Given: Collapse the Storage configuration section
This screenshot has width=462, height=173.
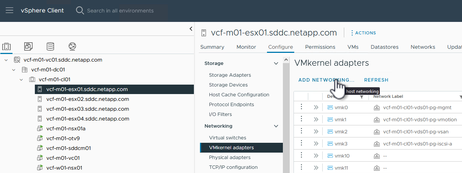Looking at the screenshot, I should pos(276,63).
